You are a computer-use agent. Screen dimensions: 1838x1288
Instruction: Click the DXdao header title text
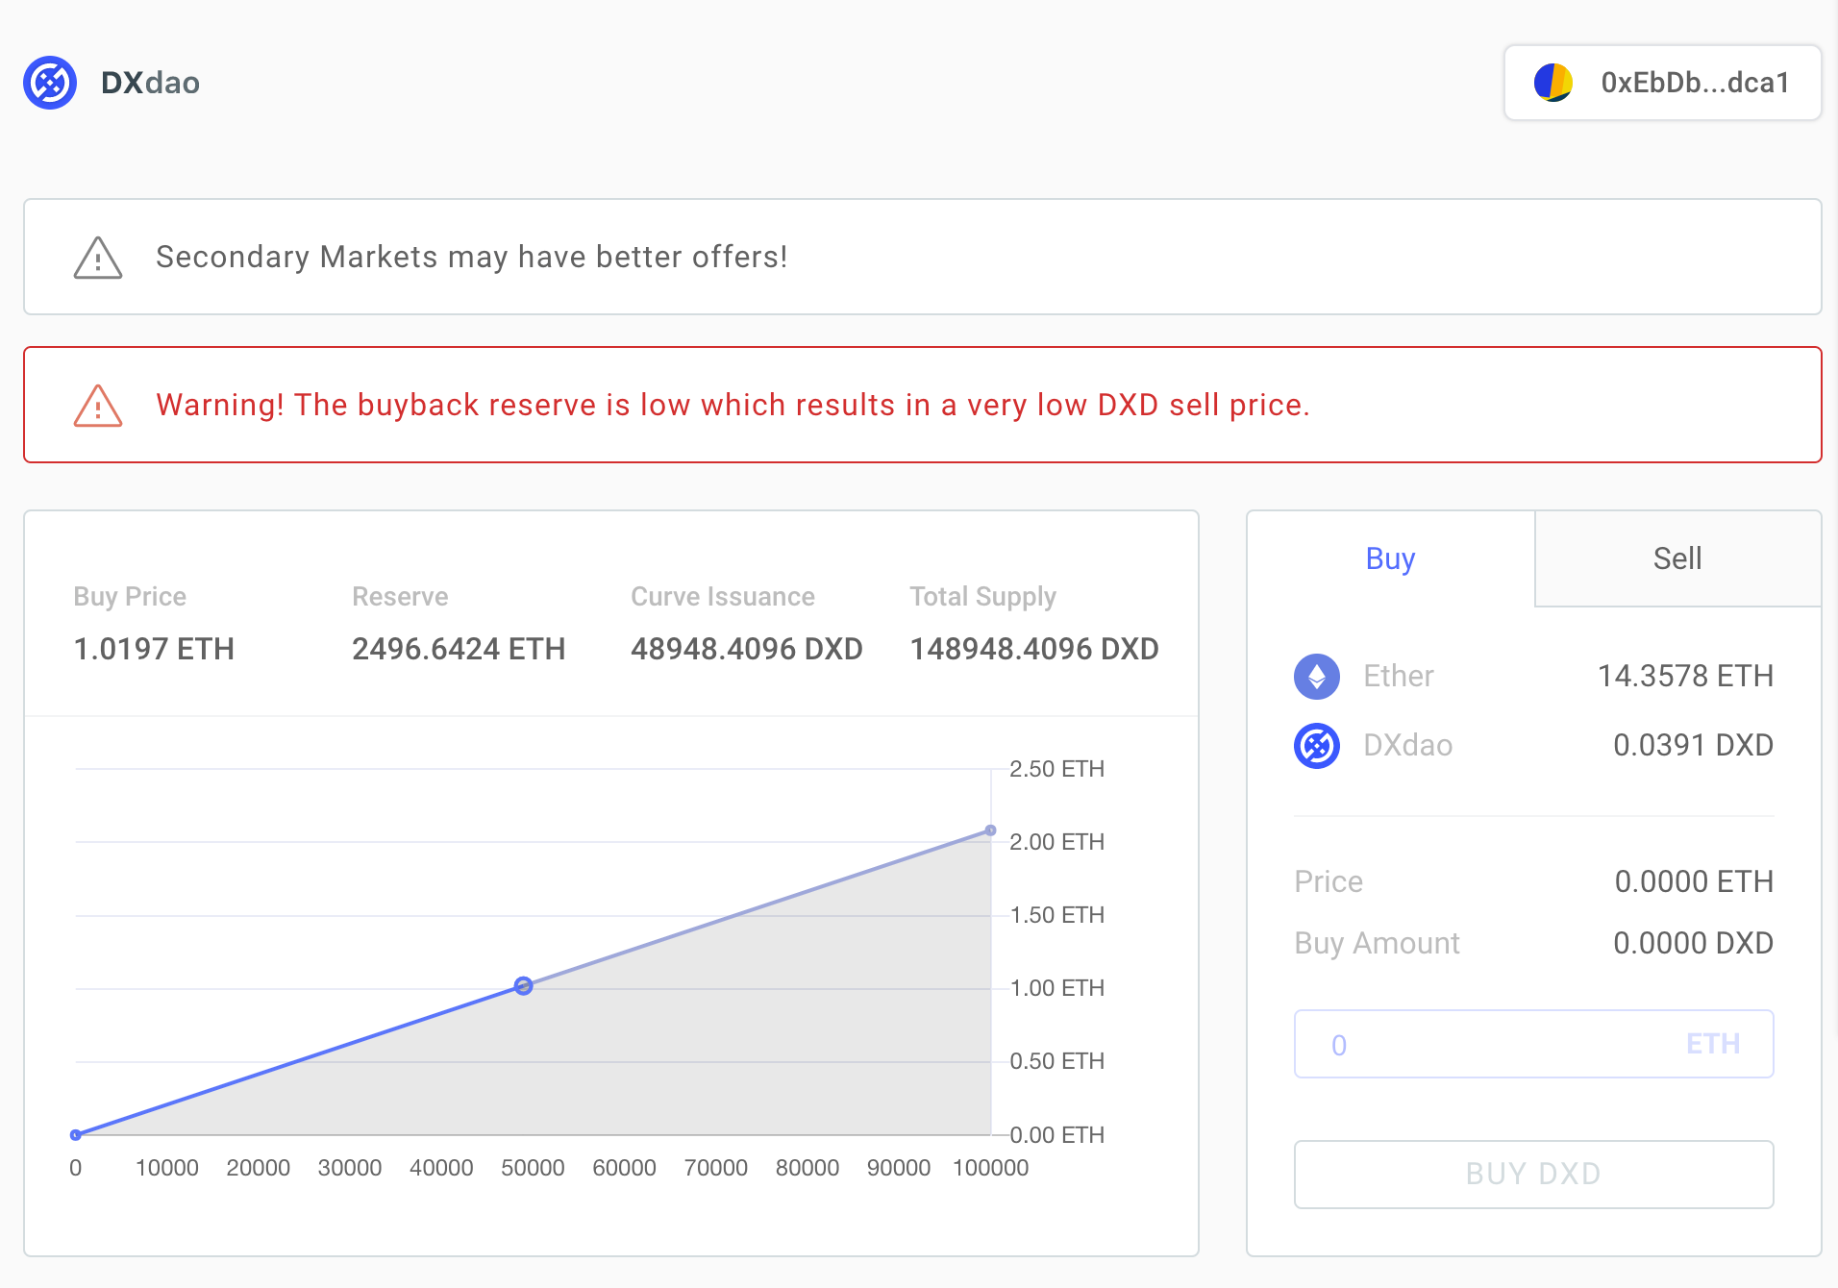pyautogui.click(x=150, y=83)
